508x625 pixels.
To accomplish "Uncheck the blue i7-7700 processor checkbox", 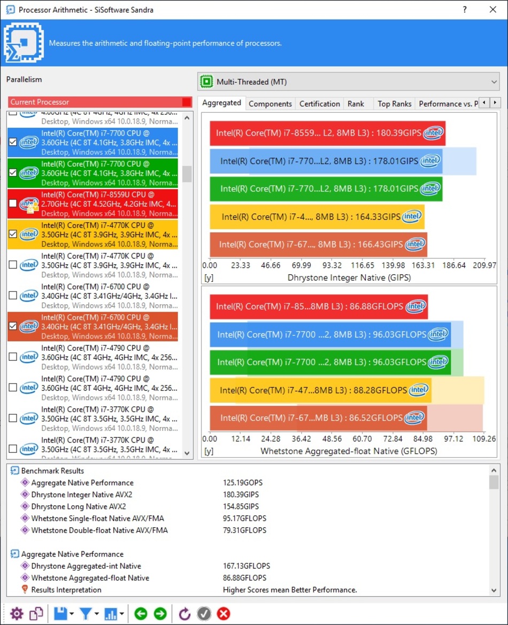I will (13, 142).
